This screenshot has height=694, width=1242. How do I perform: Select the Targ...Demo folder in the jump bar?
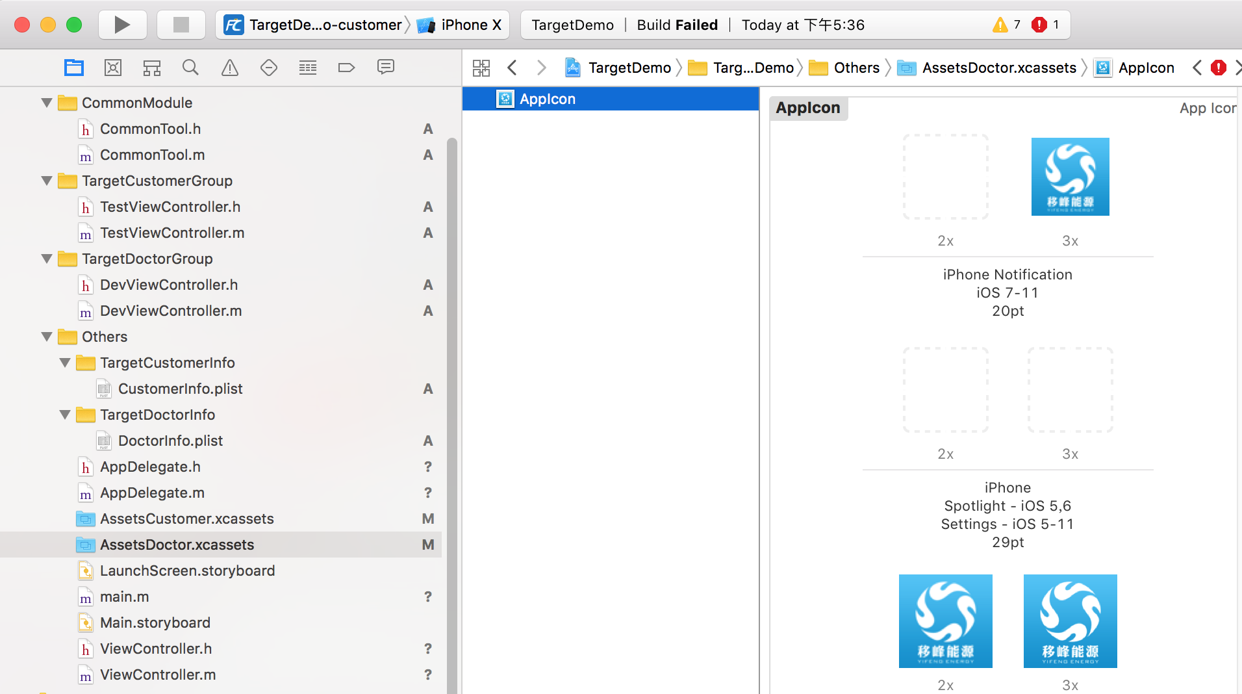pos(741,68)
